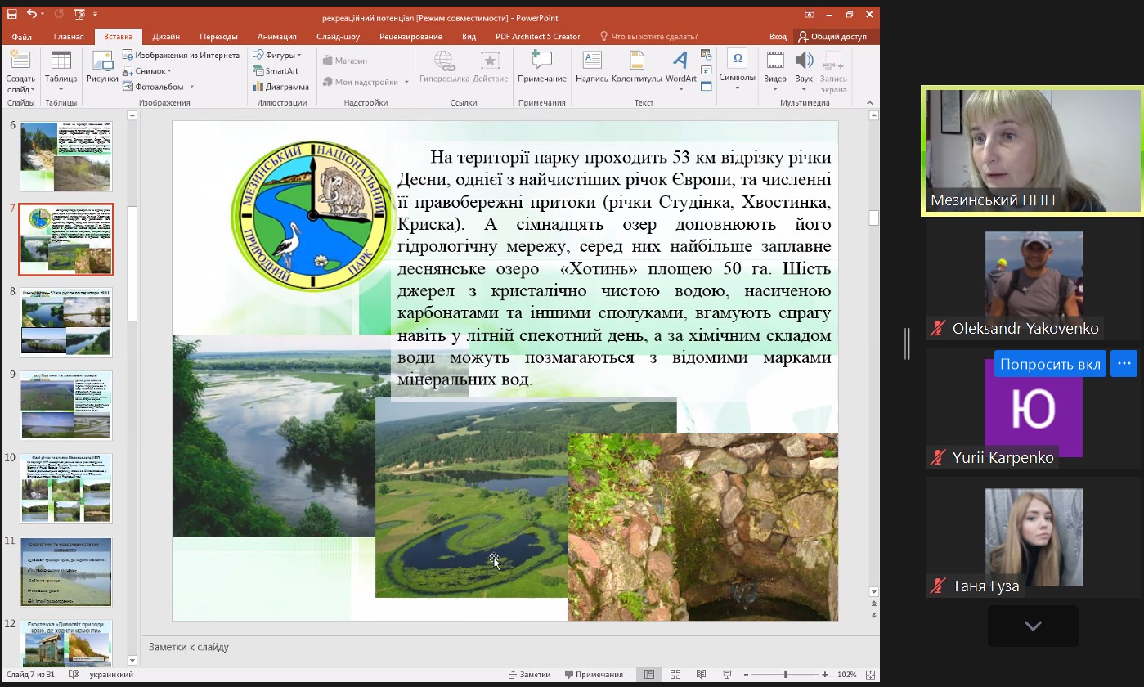Click the Надпись text box tool
This screenshot has width=1144, height=687.
(591, 67)
